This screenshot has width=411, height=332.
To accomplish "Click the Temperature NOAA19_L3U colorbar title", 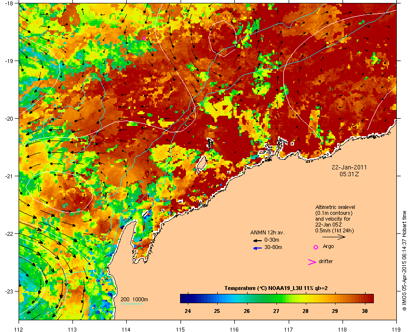I will (276, 289).
